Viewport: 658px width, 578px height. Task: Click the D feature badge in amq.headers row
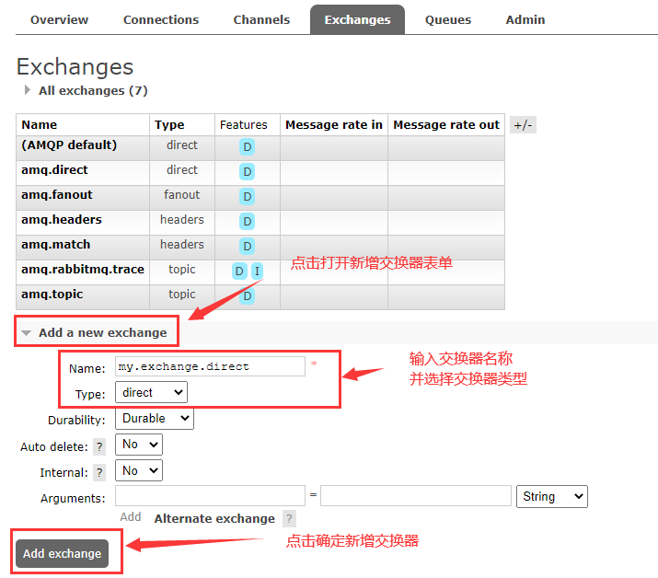248,221
